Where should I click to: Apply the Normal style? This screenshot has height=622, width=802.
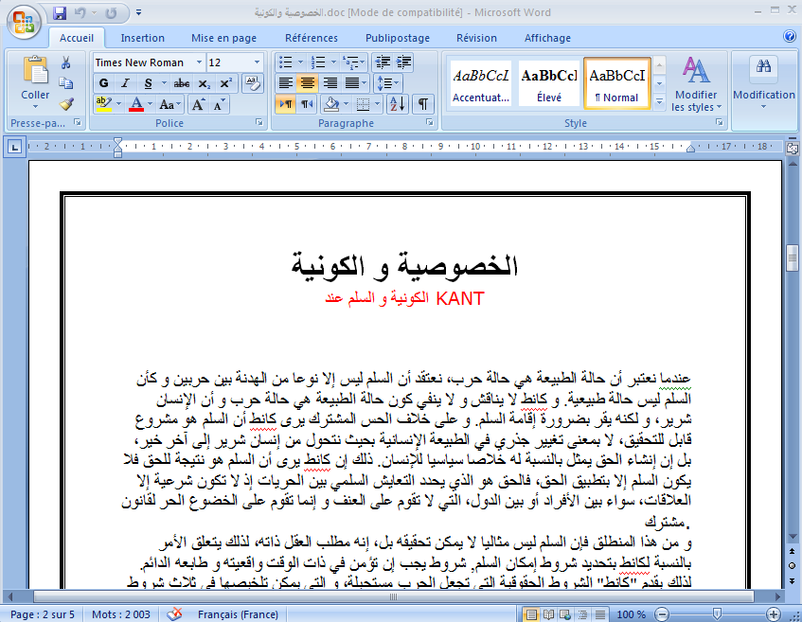616,83
